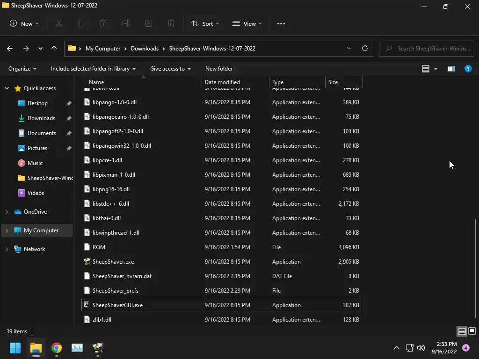The height and width of the screenshot is (359, 479).
Task: Sort by the Size column header
Action: point(344,82)
